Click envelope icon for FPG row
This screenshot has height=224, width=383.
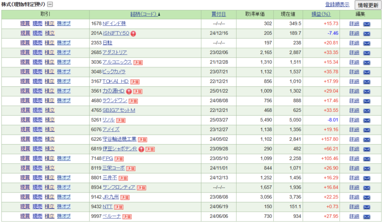tap(367, 159)
